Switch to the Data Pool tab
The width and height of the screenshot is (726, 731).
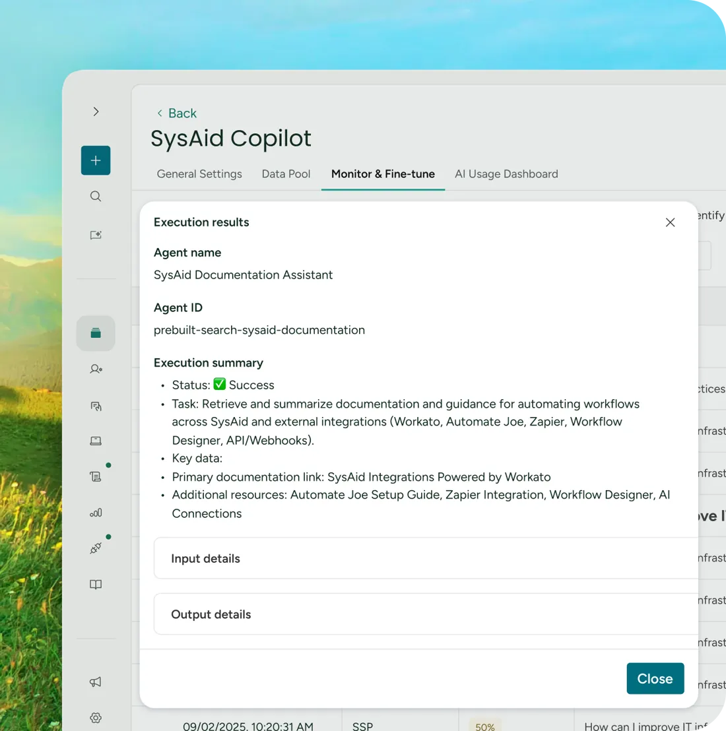(286, 174)
